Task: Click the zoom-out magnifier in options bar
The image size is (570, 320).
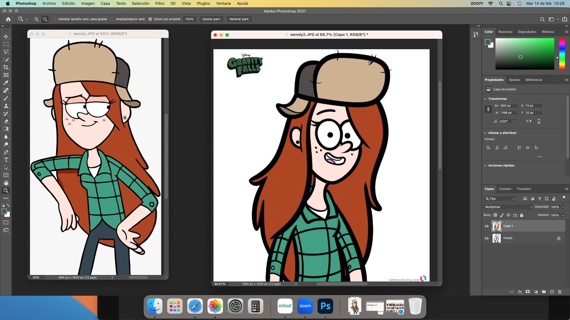Action: pos(45,19)
